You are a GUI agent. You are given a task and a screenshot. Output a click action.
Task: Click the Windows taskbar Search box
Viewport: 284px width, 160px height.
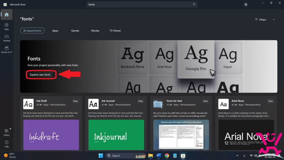pyautogui.click(x=126, y=156)
